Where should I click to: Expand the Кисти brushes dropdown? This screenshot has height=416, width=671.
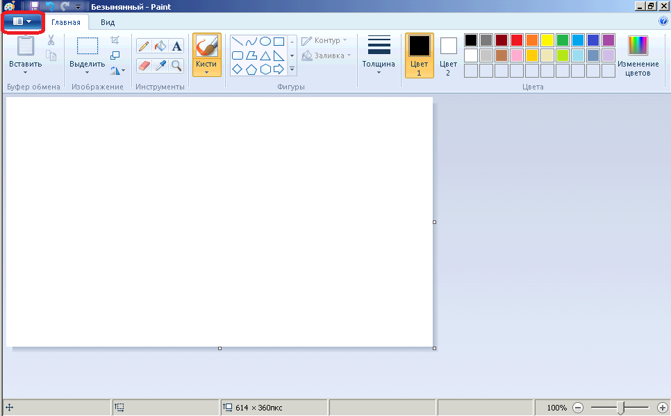pos(207,67)
